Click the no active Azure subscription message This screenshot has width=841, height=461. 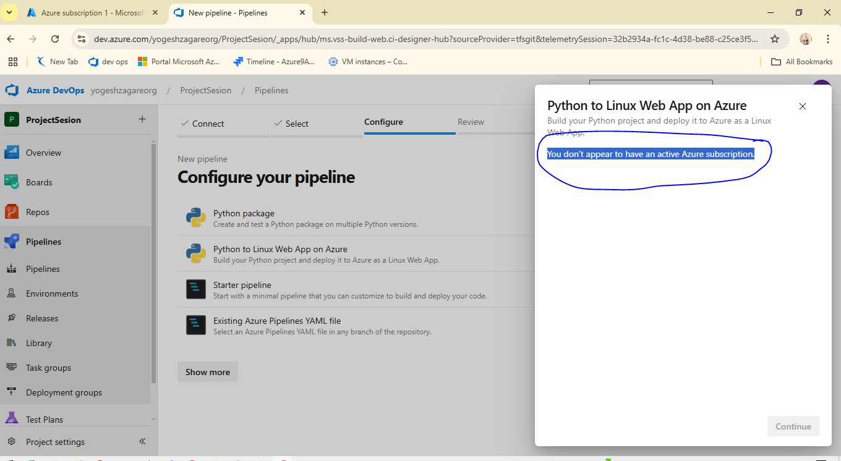(651, 154)
